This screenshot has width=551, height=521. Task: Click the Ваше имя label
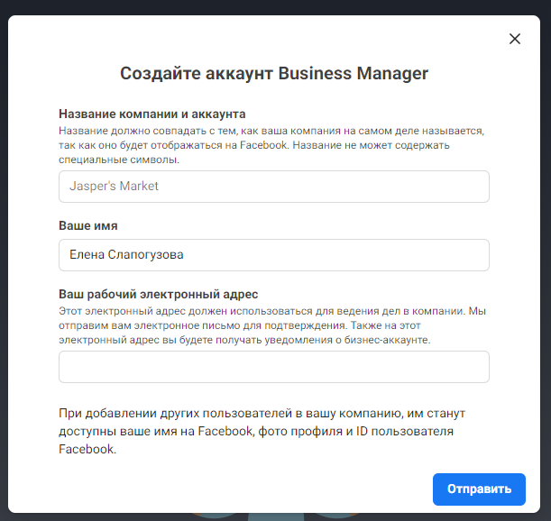coord(88,225)
